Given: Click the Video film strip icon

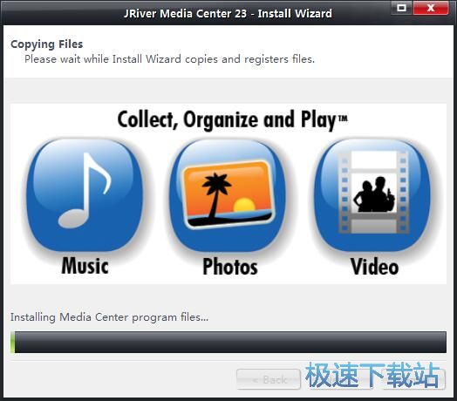Looking at the screenshot, I should click(372, 194).
